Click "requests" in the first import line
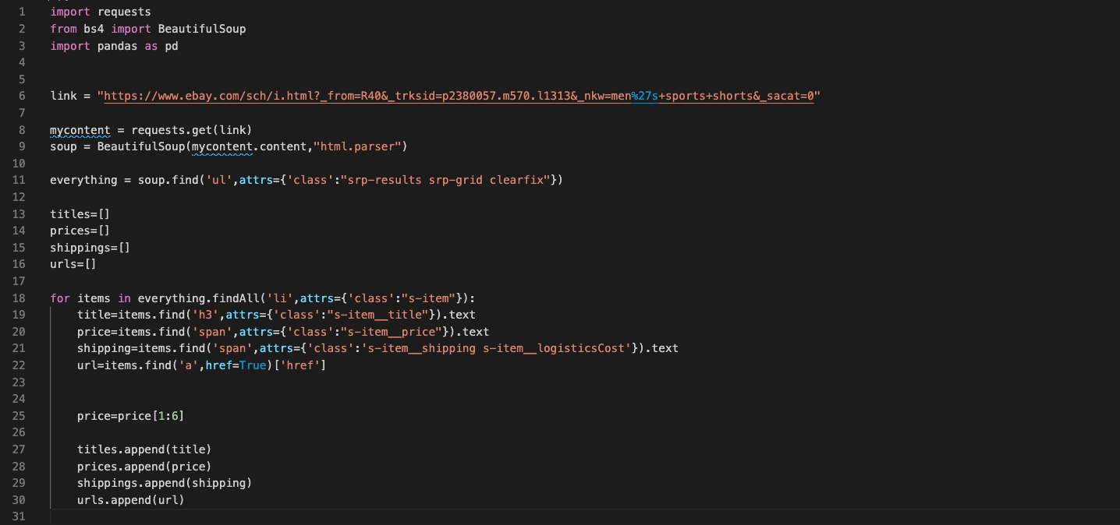This screenshot has width=1120, height=525. click(x=124, y=12)
